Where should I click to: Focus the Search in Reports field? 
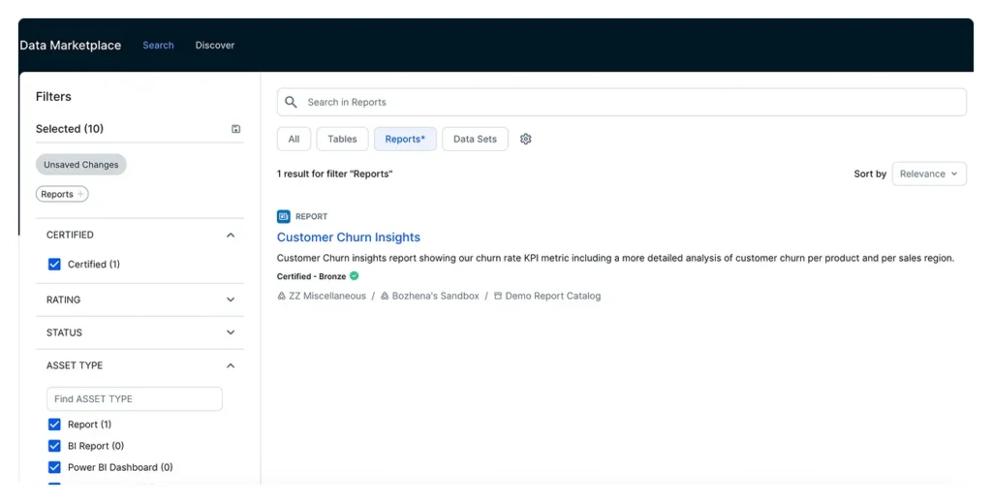coord(622,102)
